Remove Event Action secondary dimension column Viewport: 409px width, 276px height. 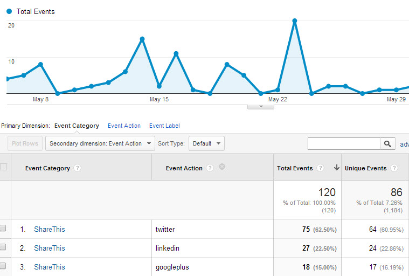(222, 168)
